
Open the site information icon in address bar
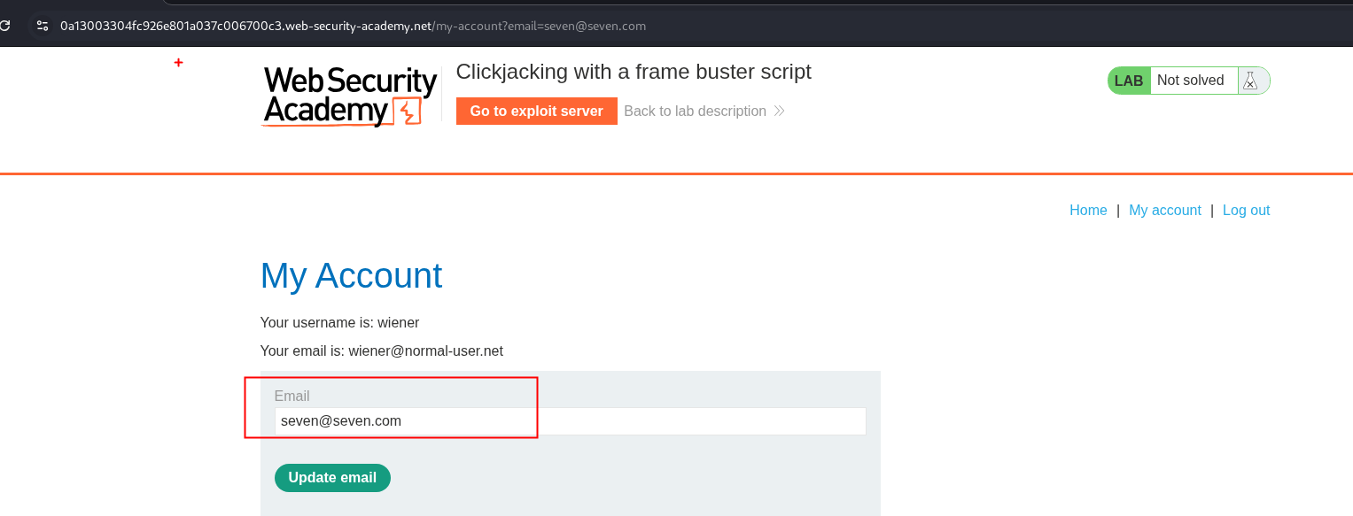click(42, 26)
